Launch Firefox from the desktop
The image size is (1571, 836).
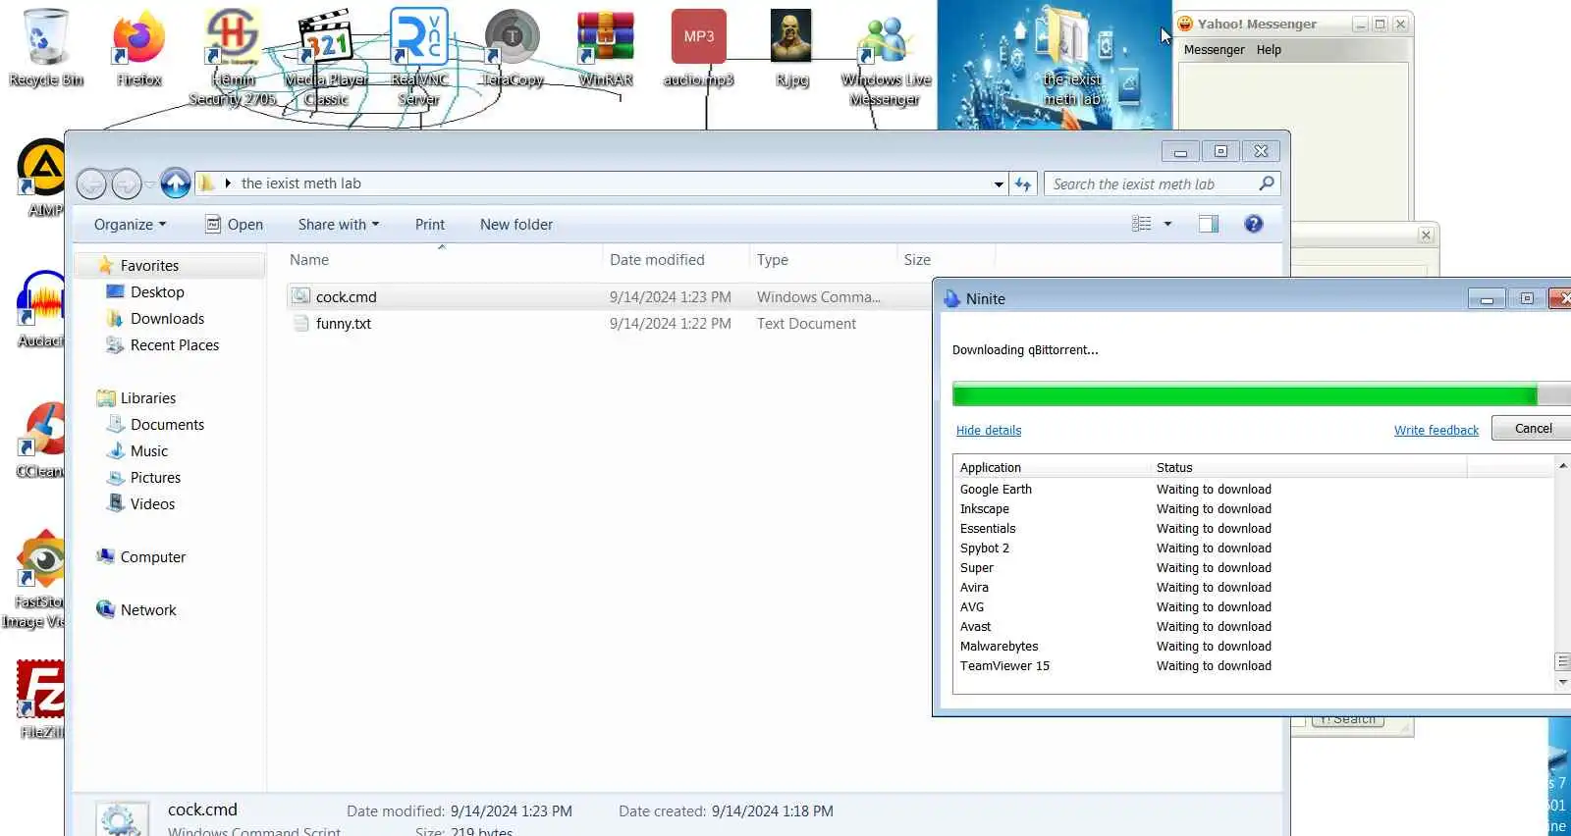[x=138, y=47]
